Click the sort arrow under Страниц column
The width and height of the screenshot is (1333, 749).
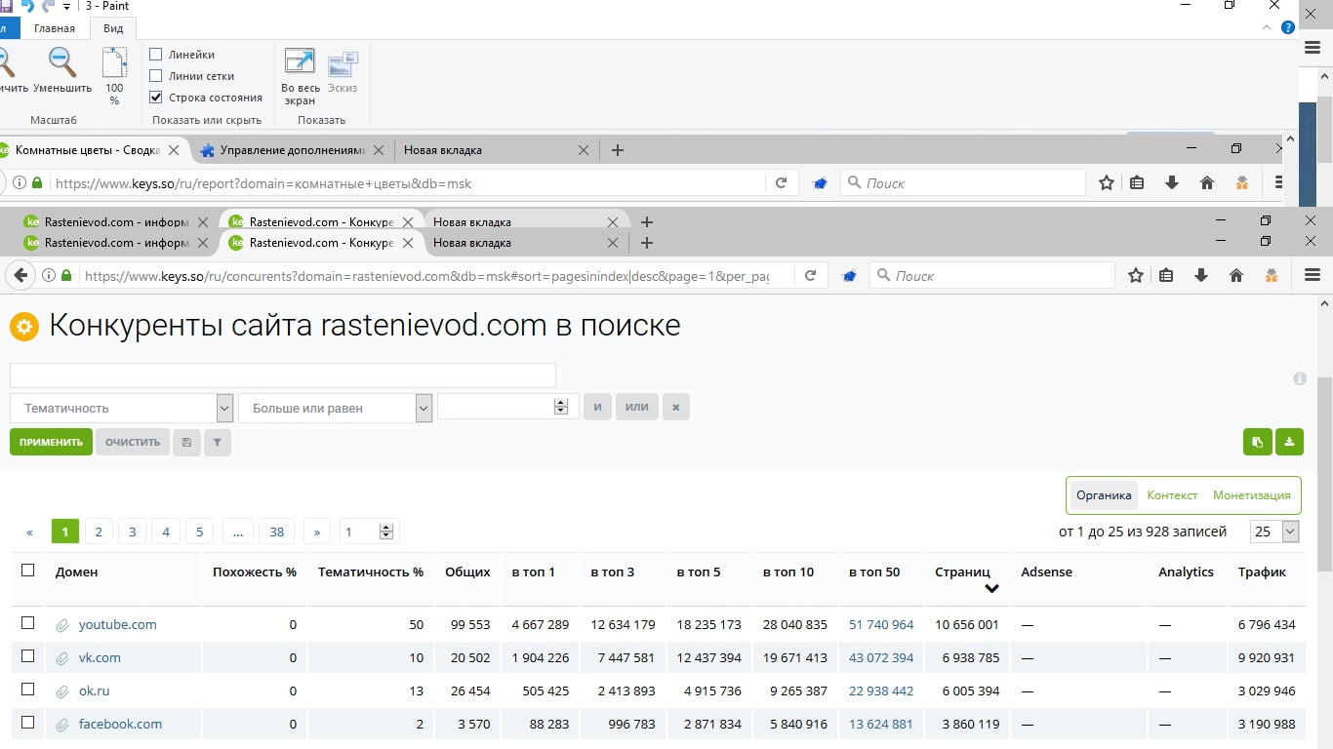[991, 589]
